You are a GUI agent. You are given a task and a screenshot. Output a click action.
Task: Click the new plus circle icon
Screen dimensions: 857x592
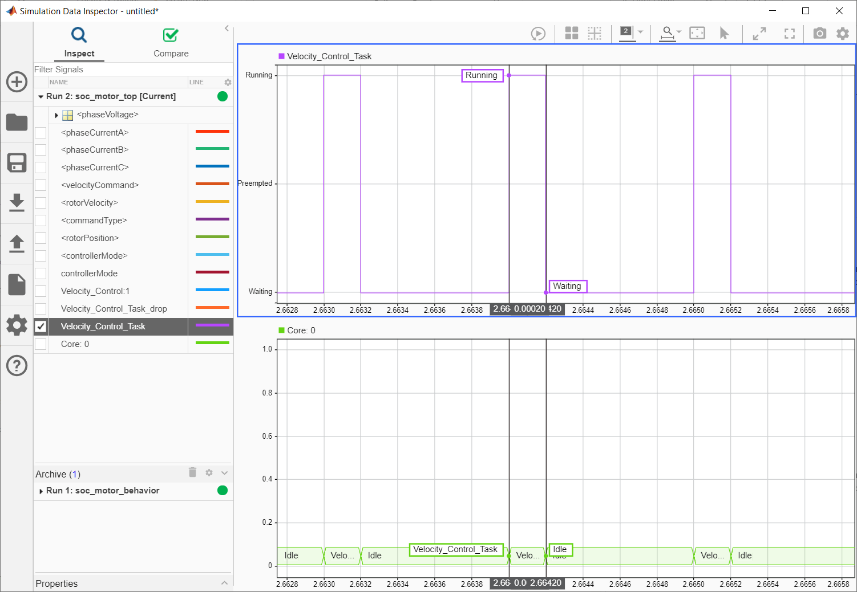[17, 81]
